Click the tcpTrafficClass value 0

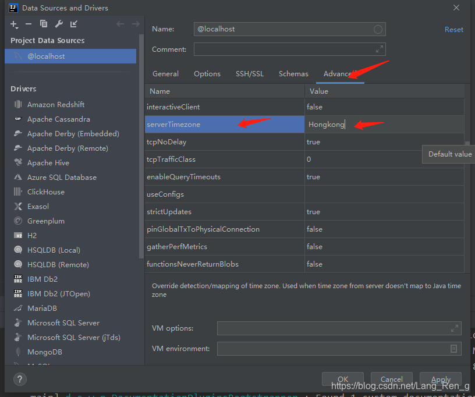tap(384, 159)
